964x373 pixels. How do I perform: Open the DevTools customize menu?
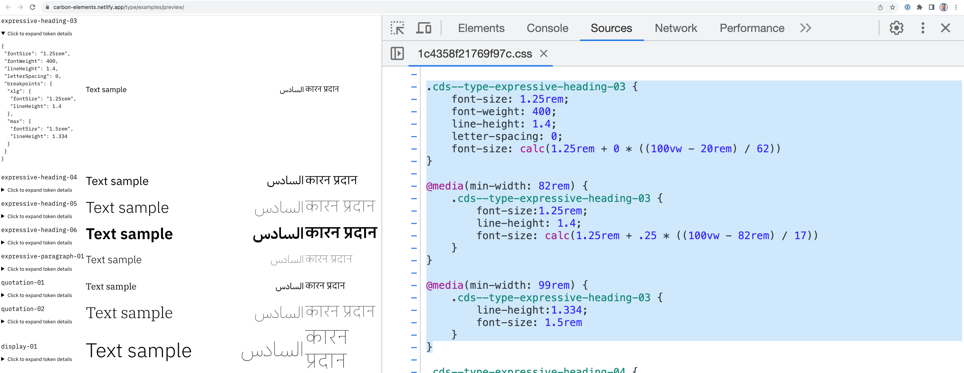[x=922, y=28]
